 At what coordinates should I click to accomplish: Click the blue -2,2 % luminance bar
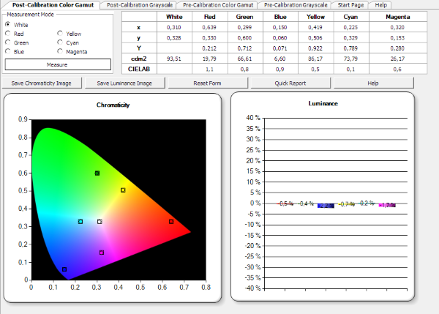click(326, 206)
